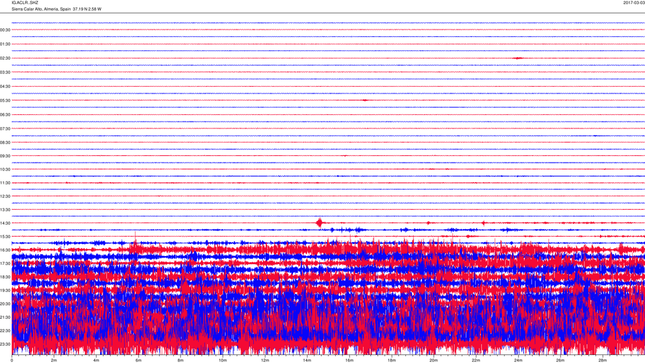Image resolution: width=645 pixels, height=363 pixels.
Task: Click the 12m axis tick label
Action: (x=265, y=360)
